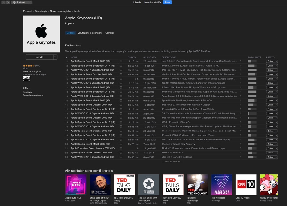Open the Sito Web link
The width and height of the screenshot is (287, 206).
[27, 92]
